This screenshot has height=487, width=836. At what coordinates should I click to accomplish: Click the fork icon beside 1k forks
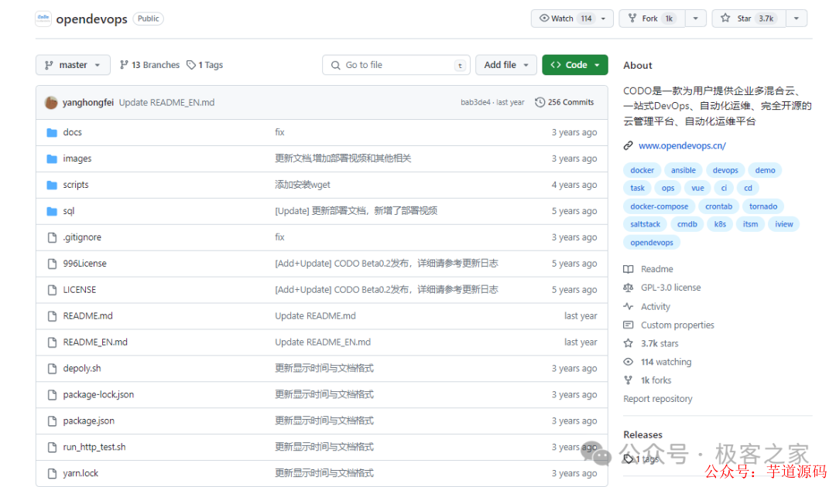click(x=629, y=380)
